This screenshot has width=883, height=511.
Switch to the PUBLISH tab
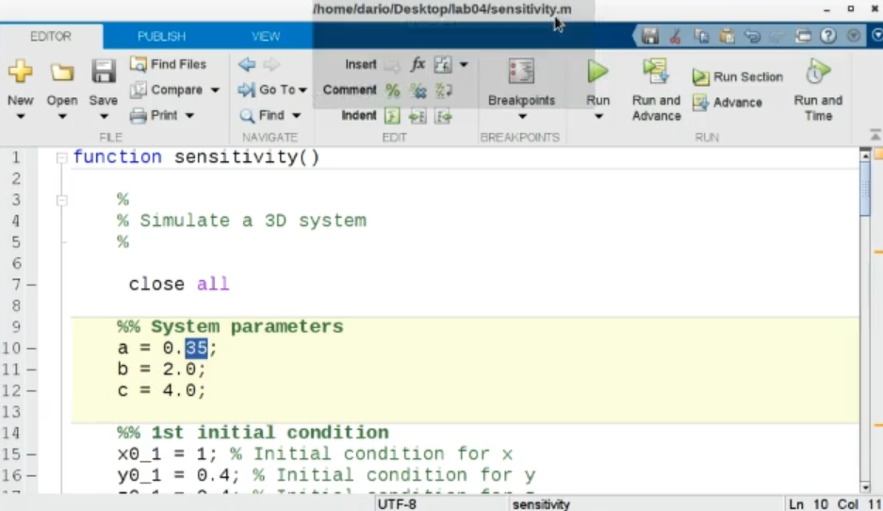tap(161, 36)
